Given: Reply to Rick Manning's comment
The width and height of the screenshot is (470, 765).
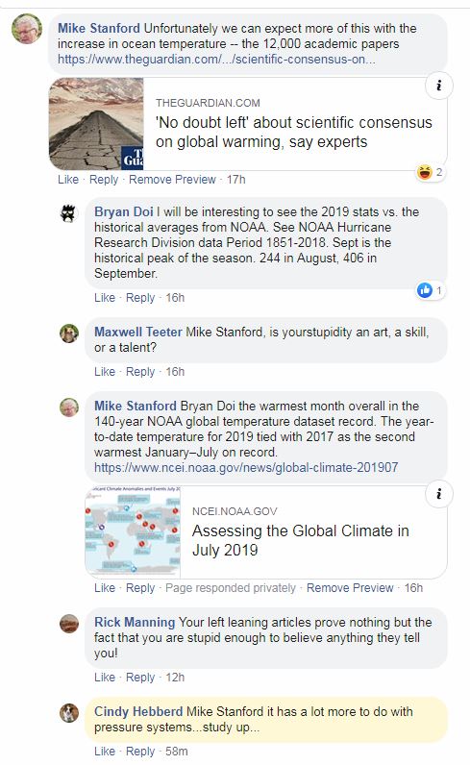Looking at the screenshot, I should (x=140, y=678).
